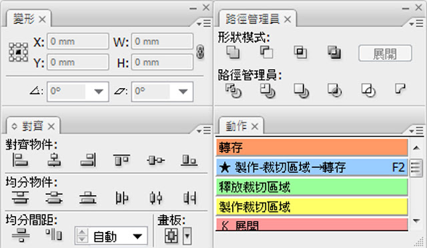The height and width of the screenshot is (248, 427).
Task: Cycle the 對齊 panel view with the double arrow
Action: point(14,126)
